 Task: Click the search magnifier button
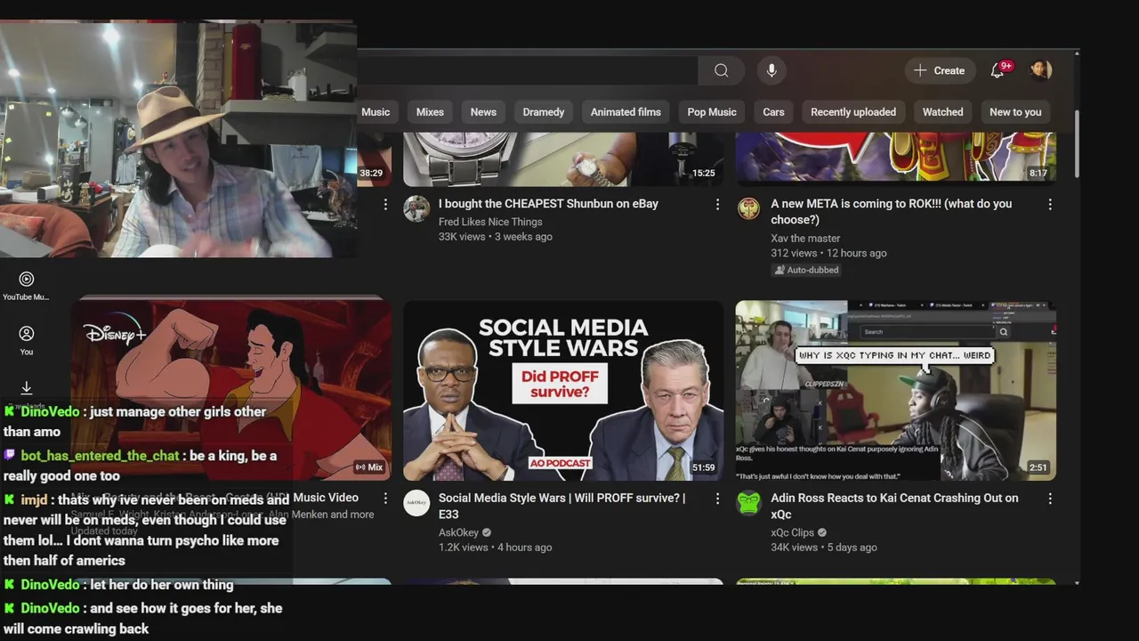(721, 70)
